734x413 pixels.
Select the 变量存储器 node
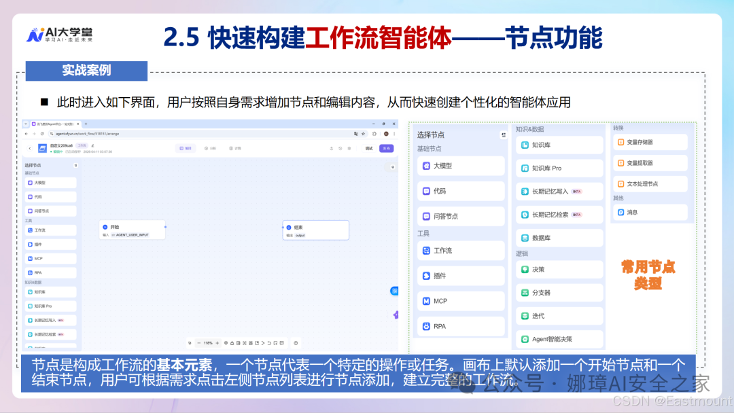(650, 142)
